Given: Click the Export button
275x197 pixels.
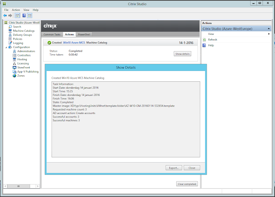Looking at the screenshot, I should point(174,168).
